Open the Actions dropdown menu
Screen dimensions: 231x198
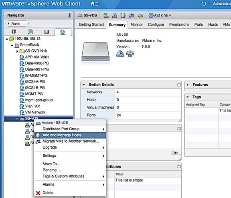tap(160, 15)
